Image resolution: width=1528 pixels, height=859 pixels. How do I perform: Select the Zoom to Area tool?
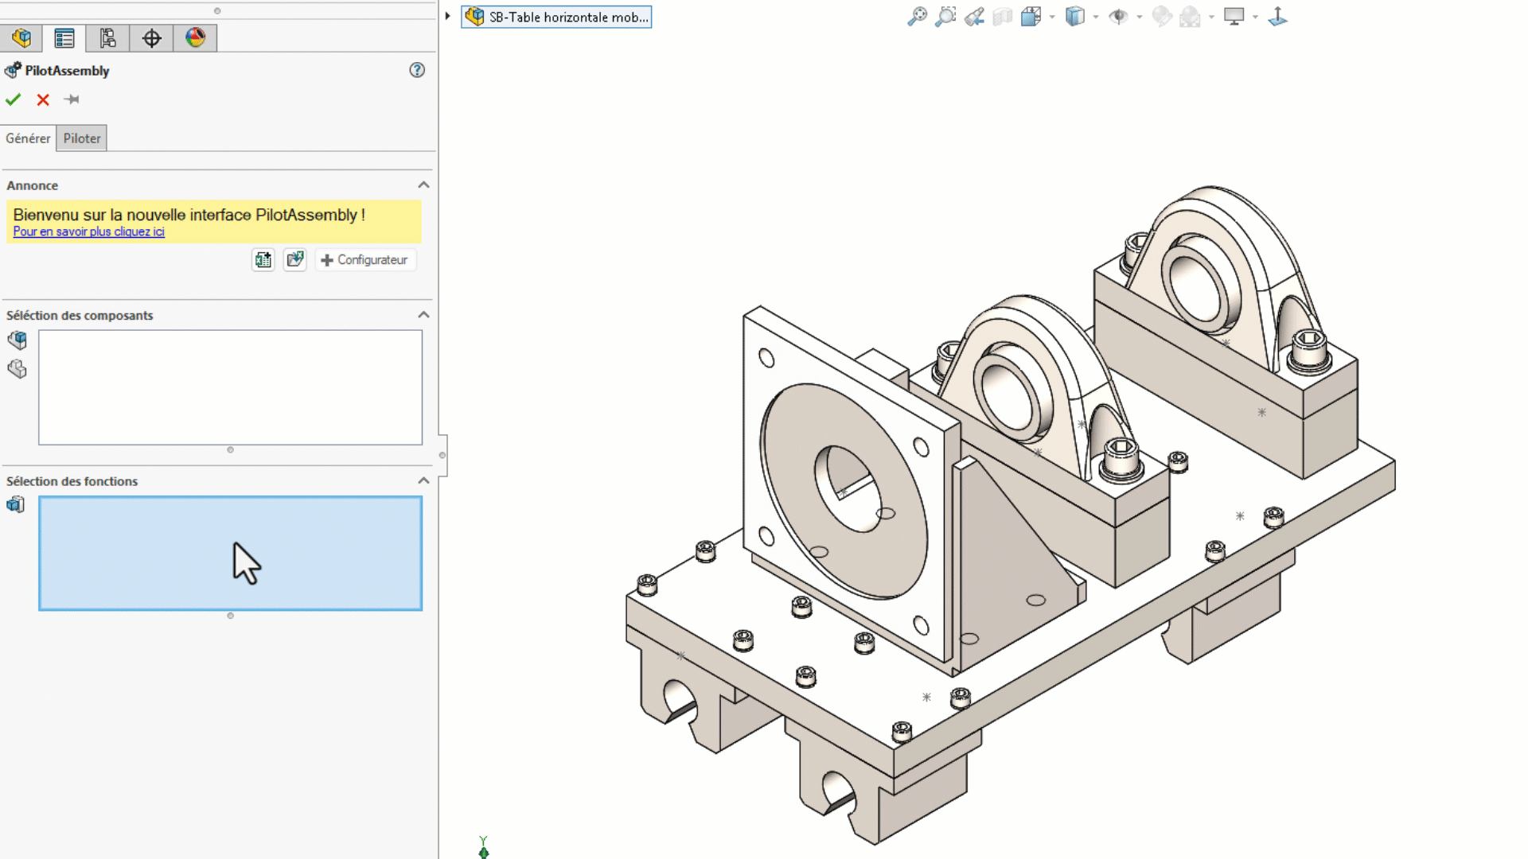pyautogui.click(x=945, y=17)
